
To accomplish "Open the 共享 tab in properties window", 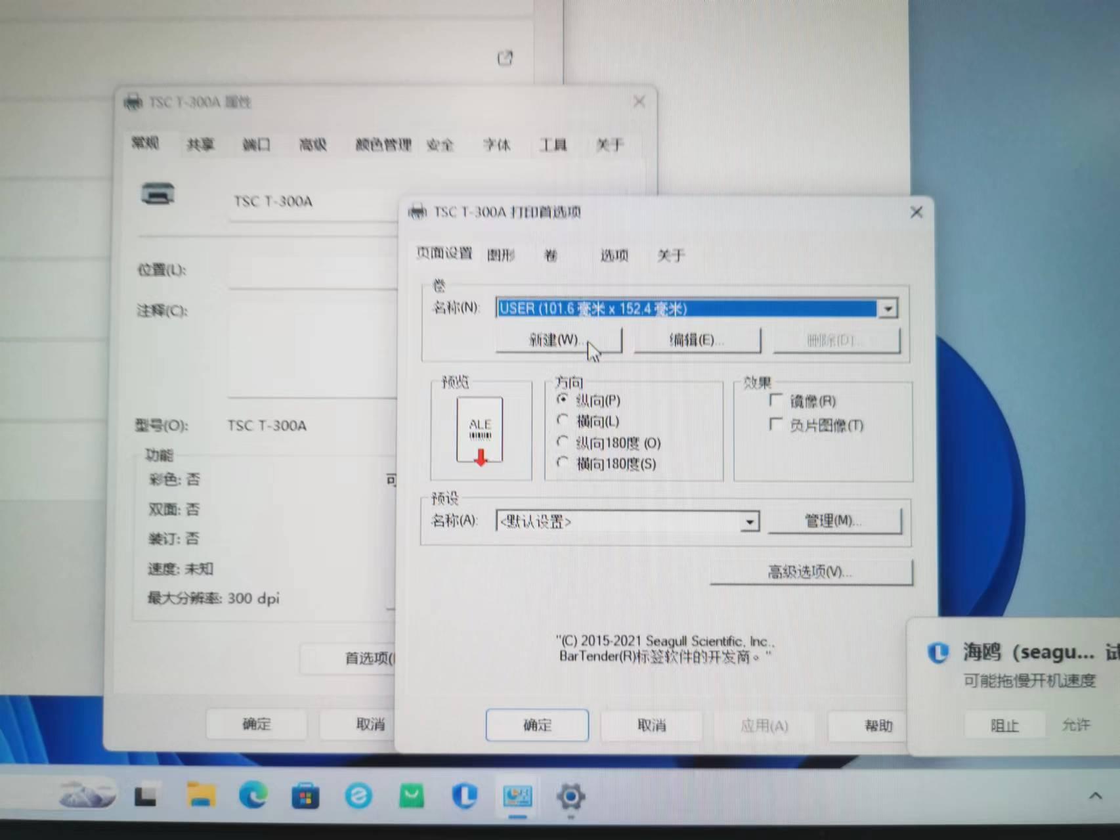I will point(200,144).
